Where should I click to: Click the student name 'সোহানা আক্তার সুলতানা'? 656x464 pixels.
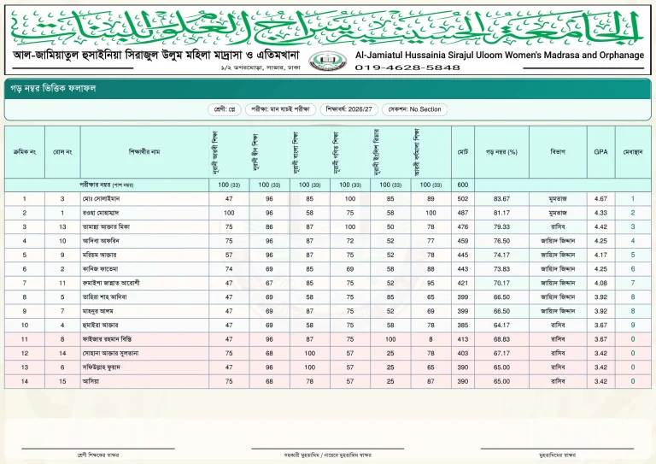click(110, 354)
